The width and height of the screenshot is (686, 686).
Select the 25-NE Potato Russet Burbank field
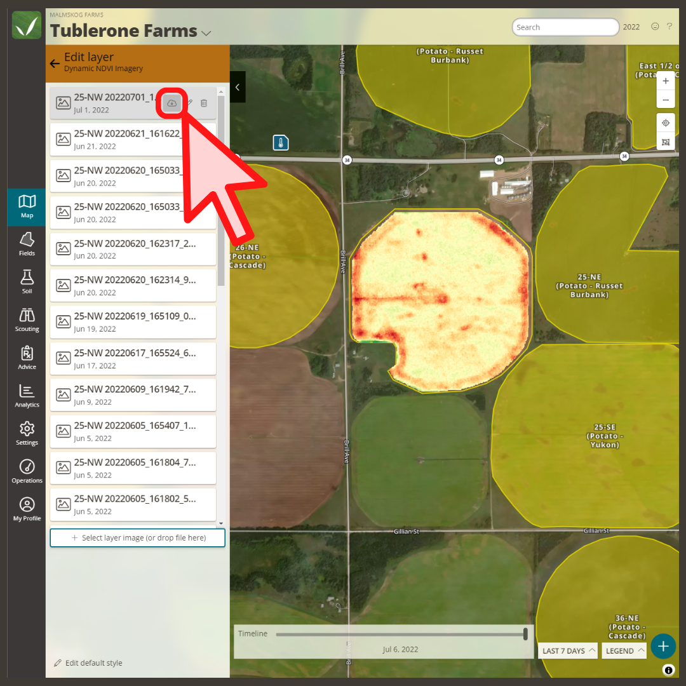click(589, 286)
